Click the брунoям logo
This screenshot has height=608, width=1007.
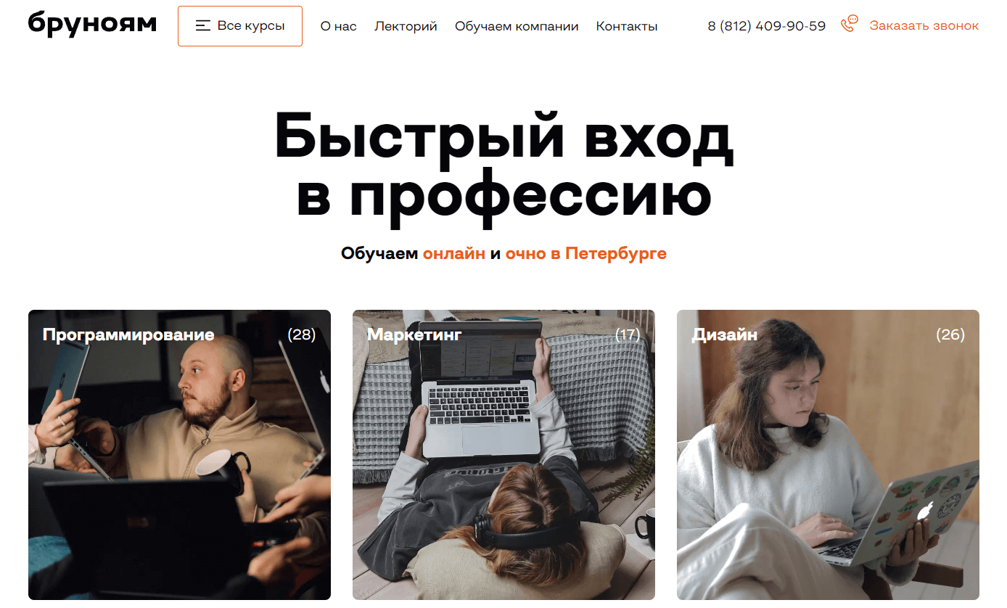click(92, 25)
